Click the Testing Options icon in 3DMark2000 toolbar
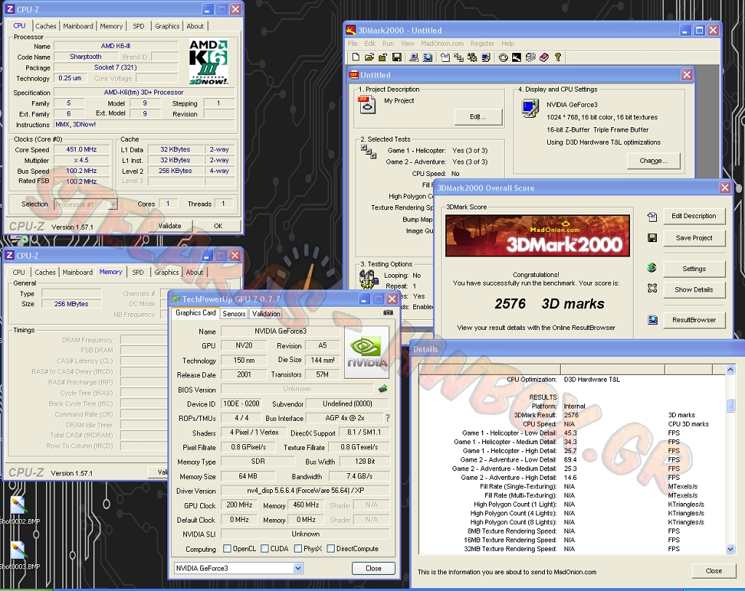 tap(472, 57)
